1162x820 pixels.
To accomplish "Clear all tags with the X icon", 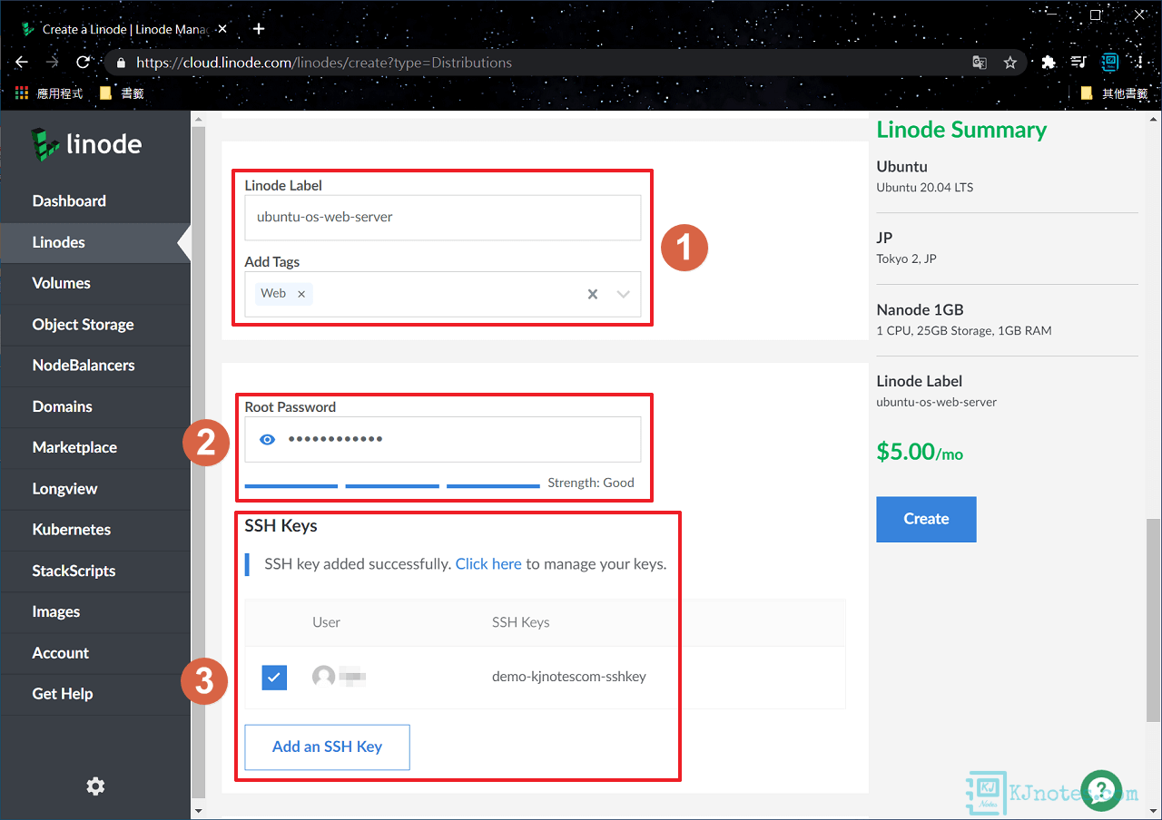I will point(593,294).
